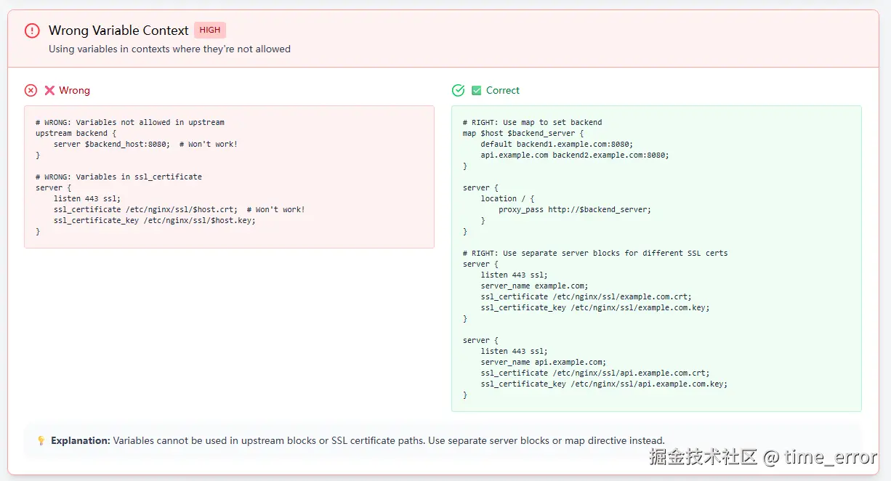Click the red alert circle icon in header

[x=32, y=31]
